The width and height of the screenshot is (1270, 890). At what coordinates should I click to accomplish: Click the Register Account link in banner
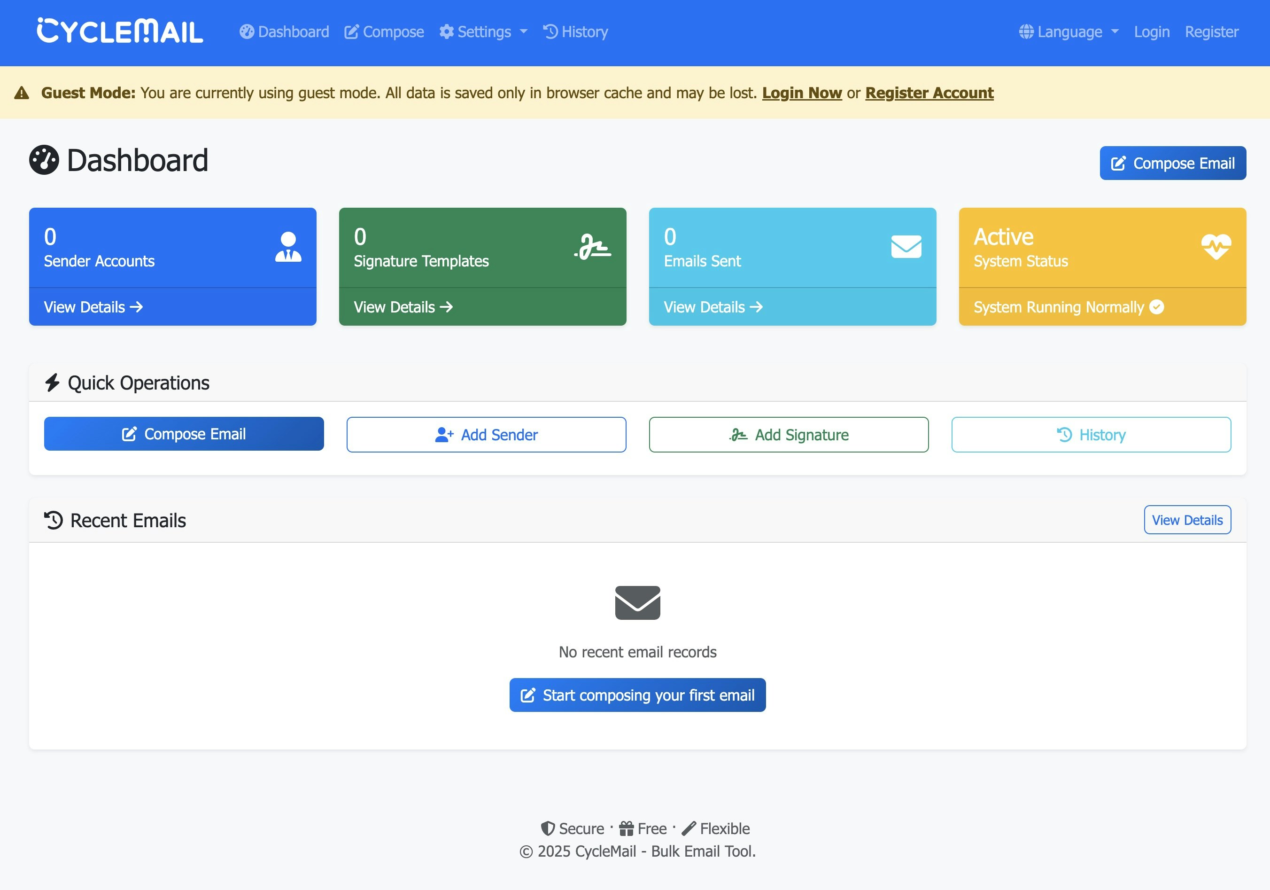click(x=929, y=93)
